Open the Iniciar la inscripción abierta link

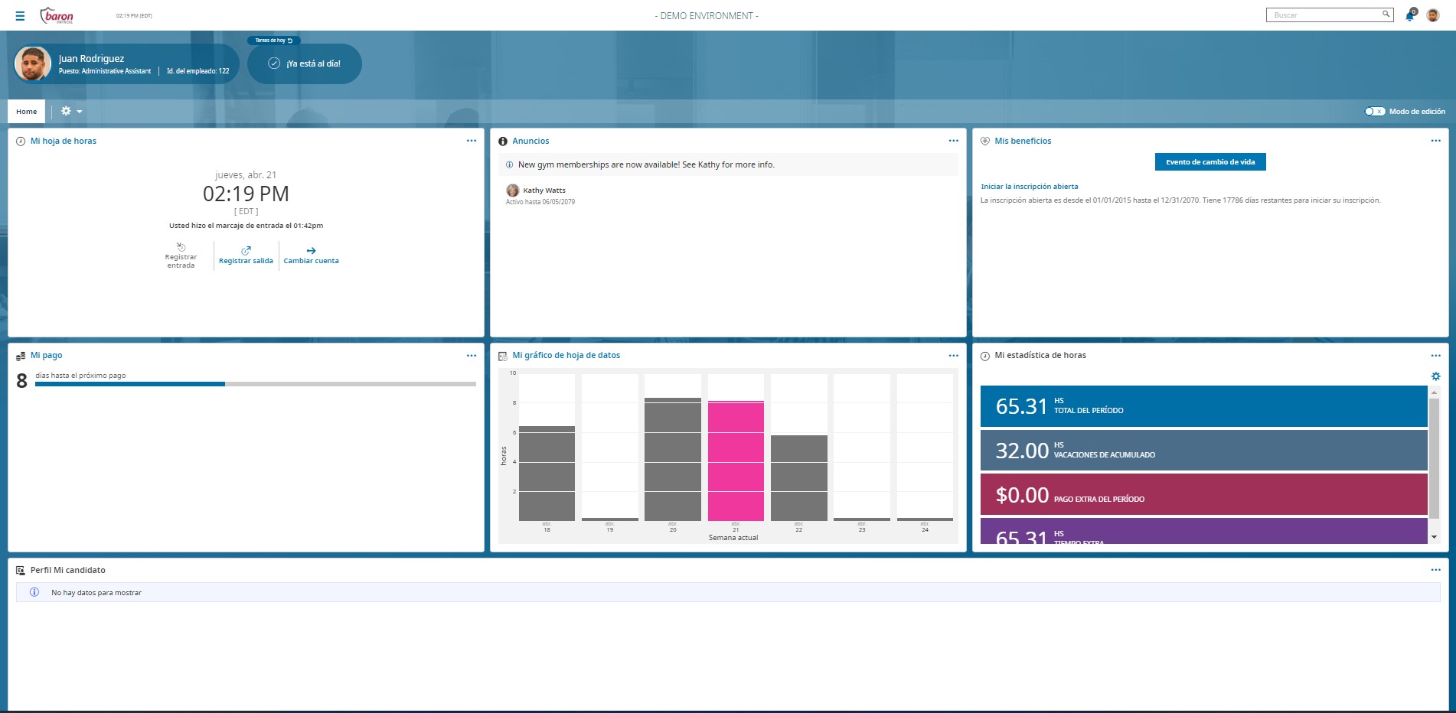1029,187
